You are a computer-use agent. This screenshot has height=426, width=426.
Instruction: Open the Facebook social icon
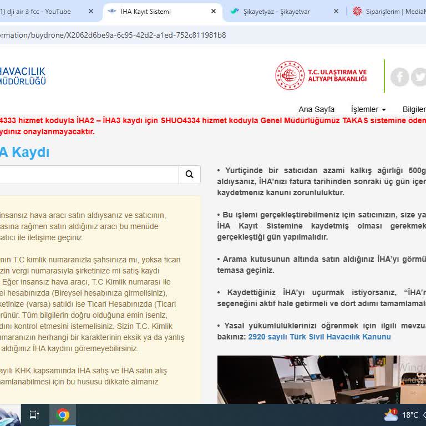point(399,77)
